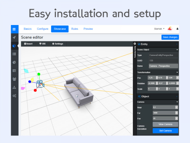Screen dimensions: 190x143
Task: Click the Far value field
Action: (164, 113)
